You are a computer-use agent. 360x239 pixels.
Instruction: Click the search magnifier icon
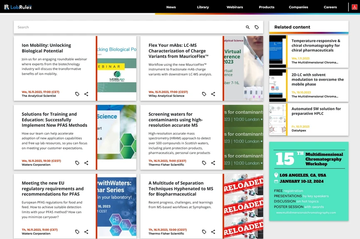point(247,27)
